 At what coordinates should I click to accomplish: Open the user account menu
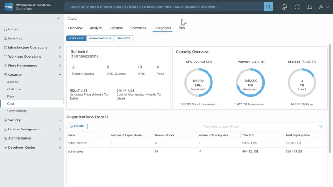coord(323,7)
